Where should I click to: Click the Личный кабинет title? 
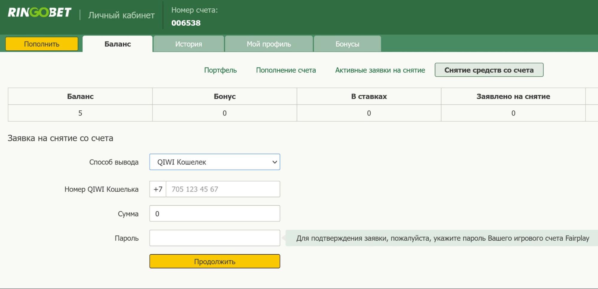[121, 15]
